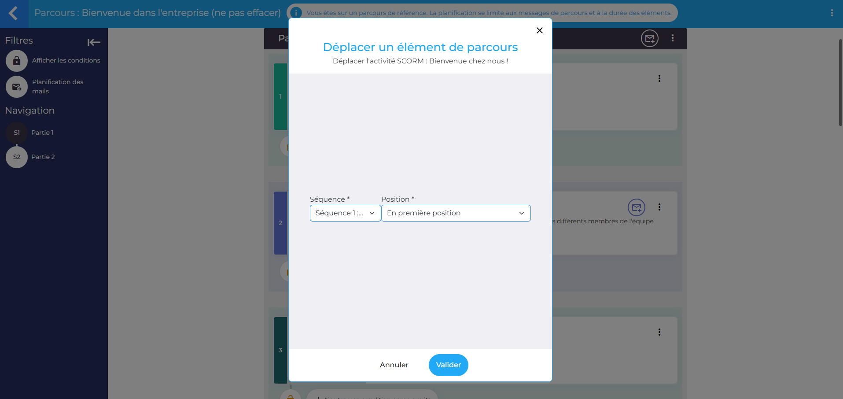Click Annuler to cancel the move
This screenshot has width=843, height=399.
(394, 365)
